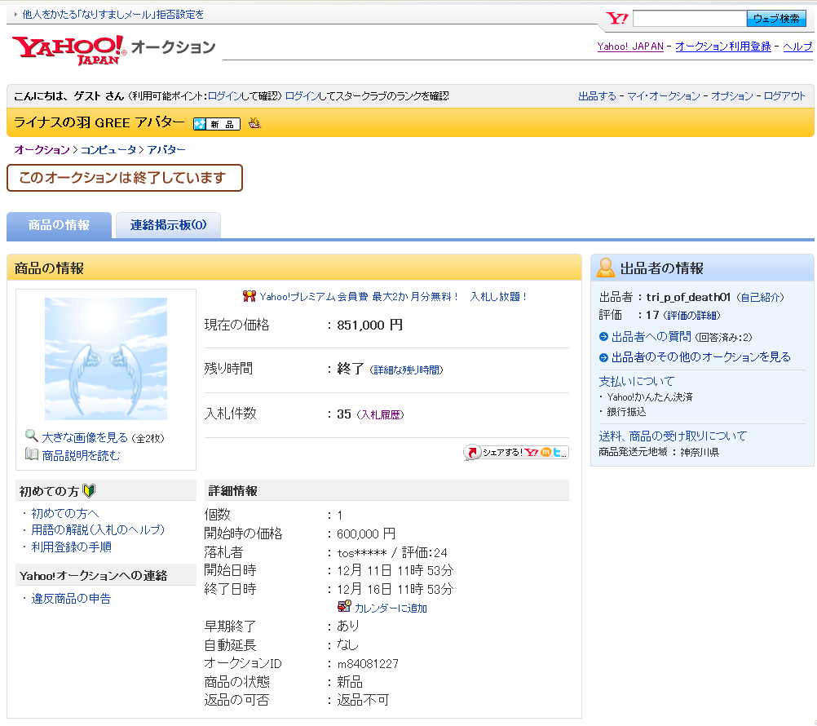The width and height of the screenshot is (817, 726).
Task: Go to コンピュータ breadcrumb category
Action: pos(108,149)
